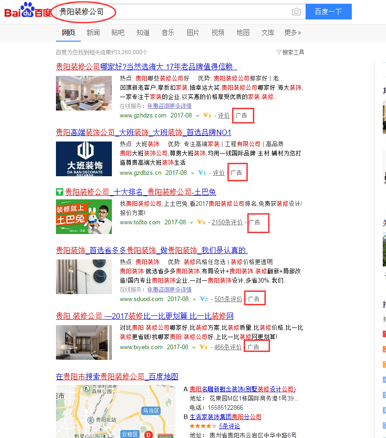
Task: Switch to the 图片 tab
Action: (193, 33)
